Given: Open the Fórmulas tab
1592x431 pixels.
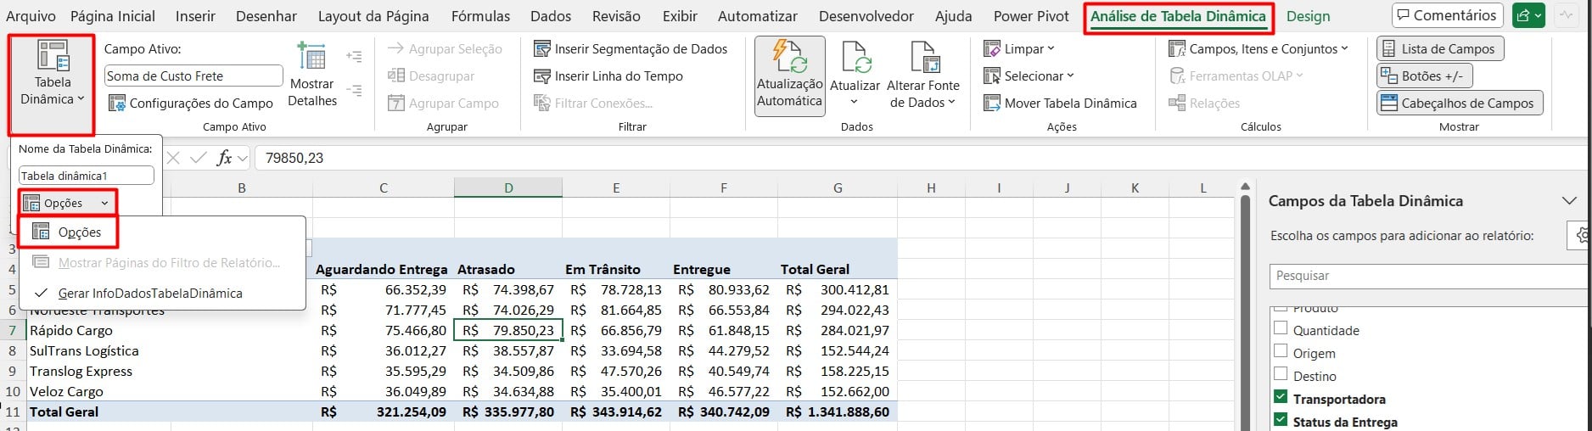Looking at the screenshot, I should point(480,16).
